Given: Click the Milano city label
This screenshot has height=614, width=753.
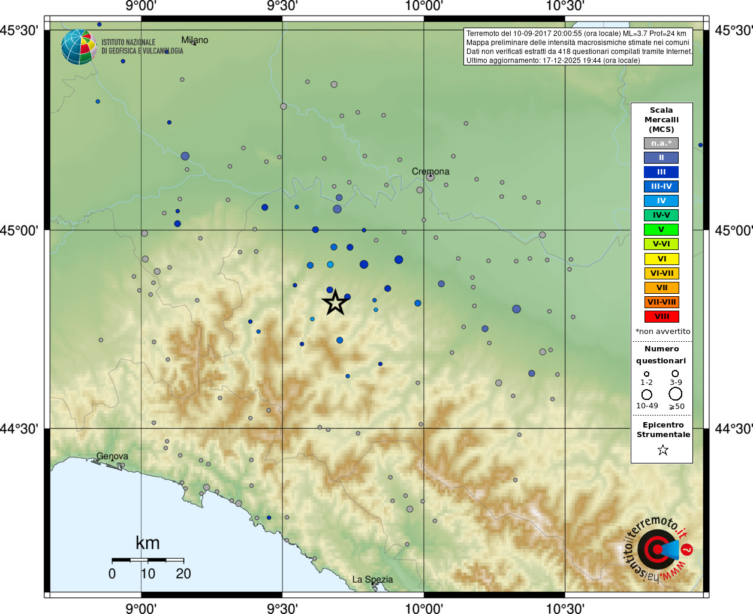Looking at the screenshot, I should pyautogui.click(x=195, y=40).
